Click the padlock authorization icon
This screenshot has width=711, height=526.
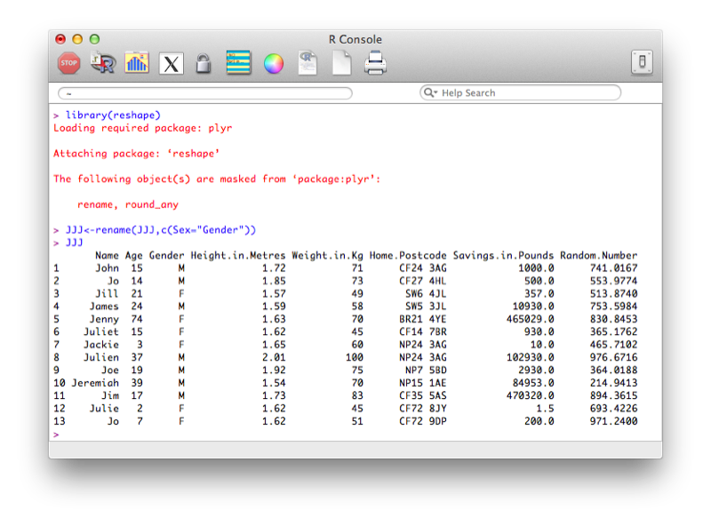(x=204, y=63)
